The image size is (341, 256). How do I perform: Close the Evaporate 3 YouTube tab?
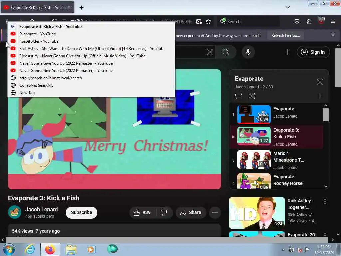[69, 7]
